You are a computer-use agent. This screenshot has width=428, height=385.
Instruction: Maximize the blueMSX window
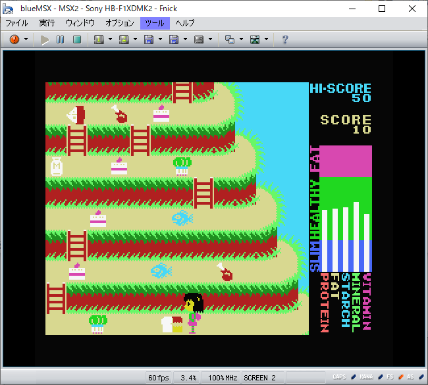click(382, 9)
